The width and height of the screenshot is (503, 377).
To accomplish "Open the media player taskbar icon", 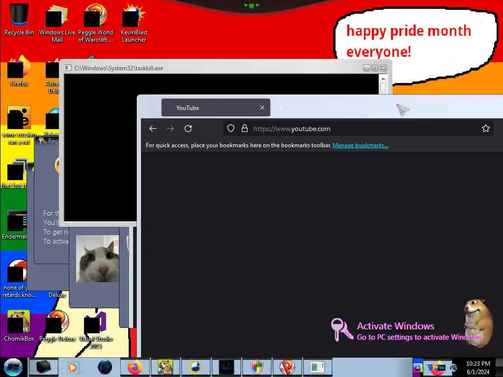I will (x=73, y=367).
